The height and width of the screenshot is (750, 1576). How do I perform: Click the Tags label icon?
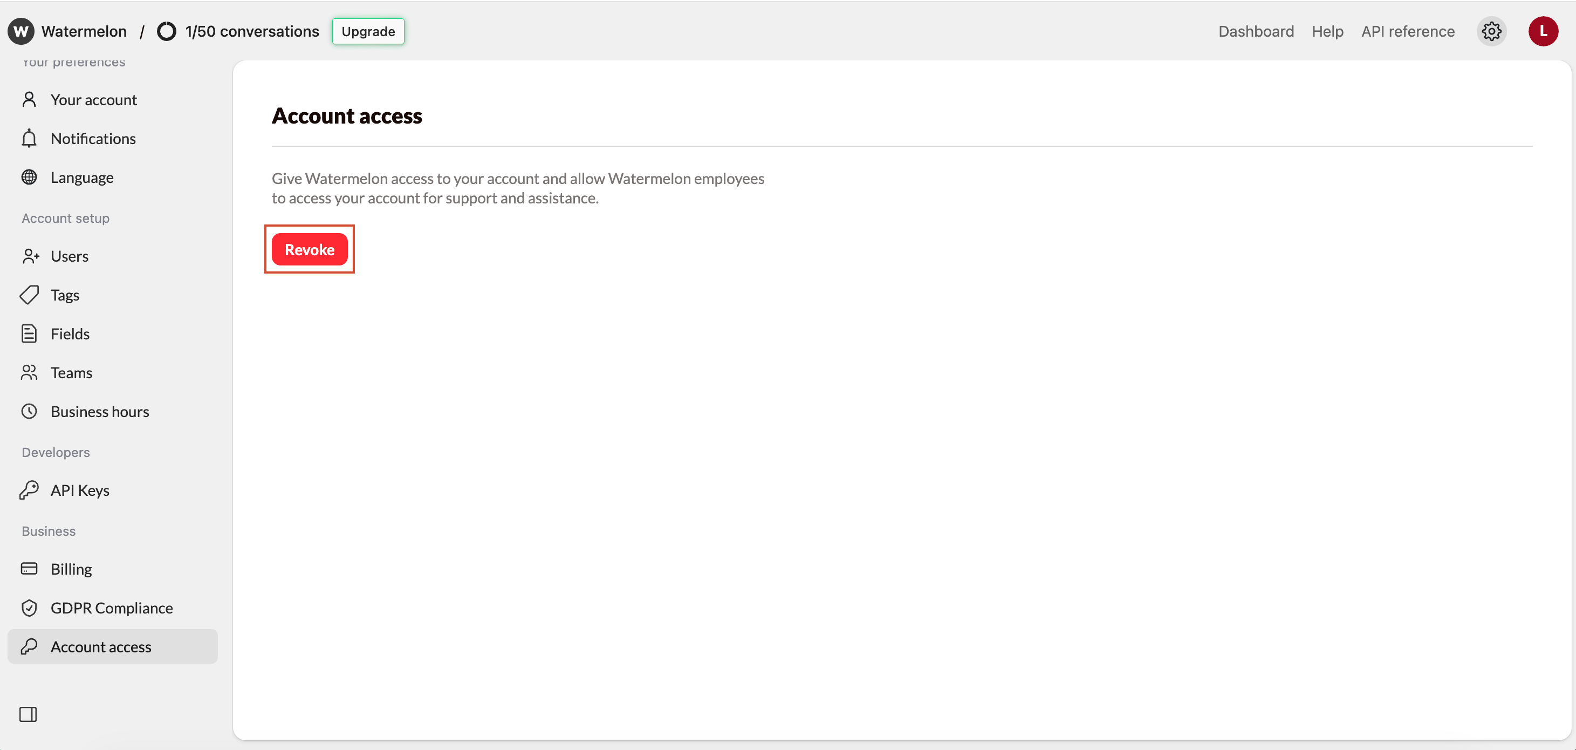(29, 295)
